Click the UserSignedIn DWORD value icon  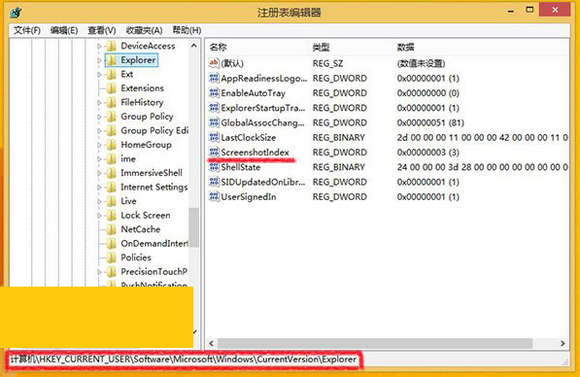coord(214,196)
